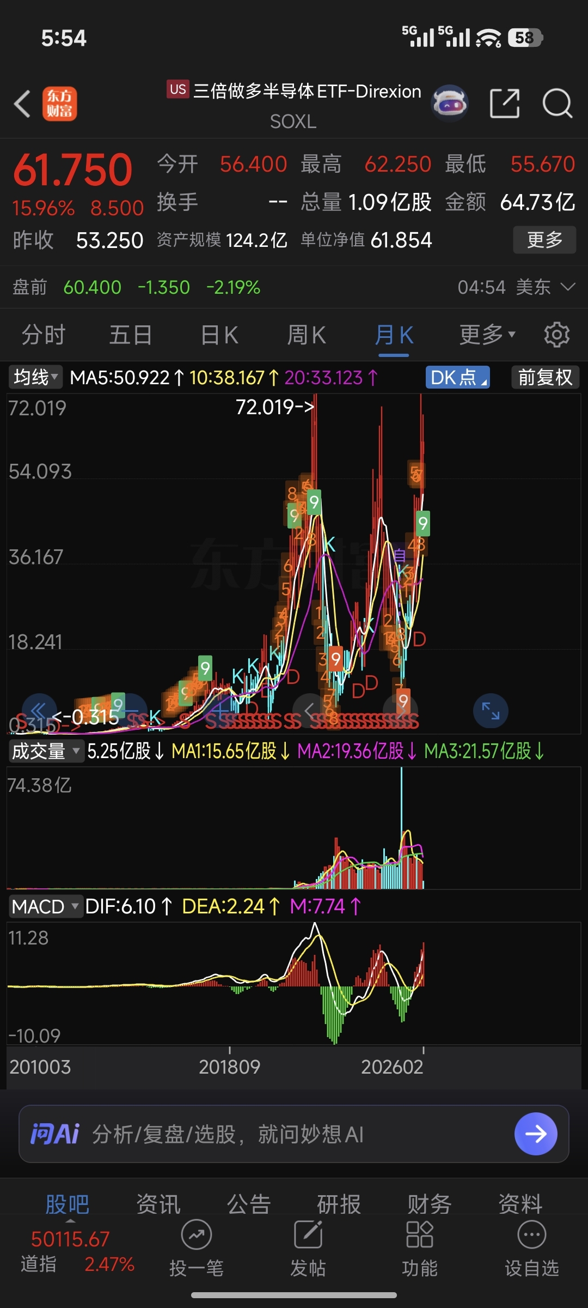Tap the single-left chart step icon

coord(310,711)
